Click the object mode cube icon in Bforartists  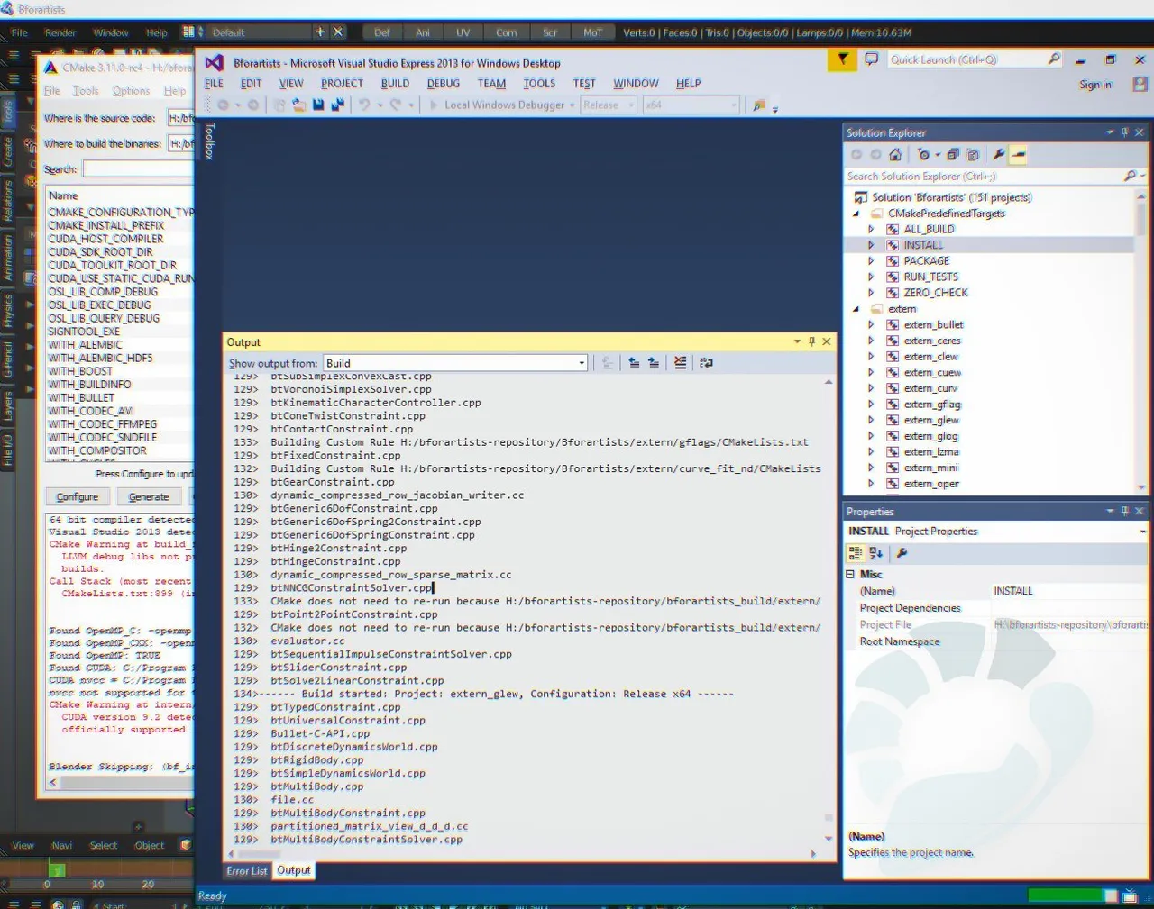[186, 845]
